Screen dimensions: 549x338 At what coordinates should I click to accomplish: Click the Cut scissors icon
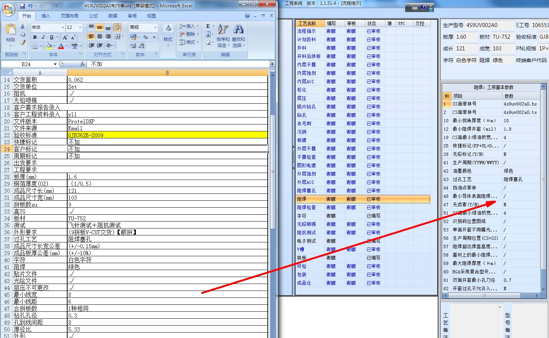click(x=23, y=27)
